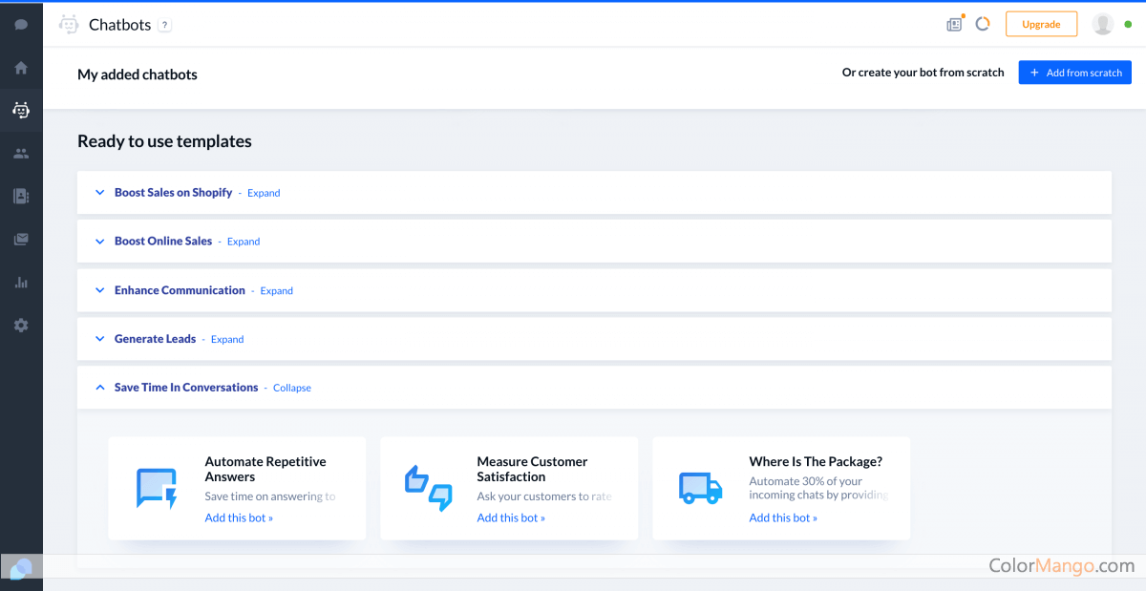Open the news updates icon in header
Image resolution: width=1146 pixels, height=591 pixels.
pos(954,25)
